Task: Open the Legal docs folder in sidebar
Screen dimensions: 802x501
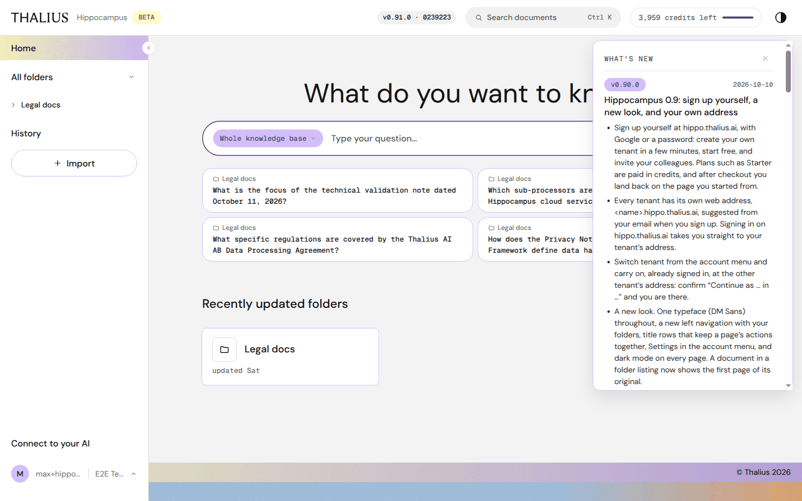Action: tap(41, 105)
